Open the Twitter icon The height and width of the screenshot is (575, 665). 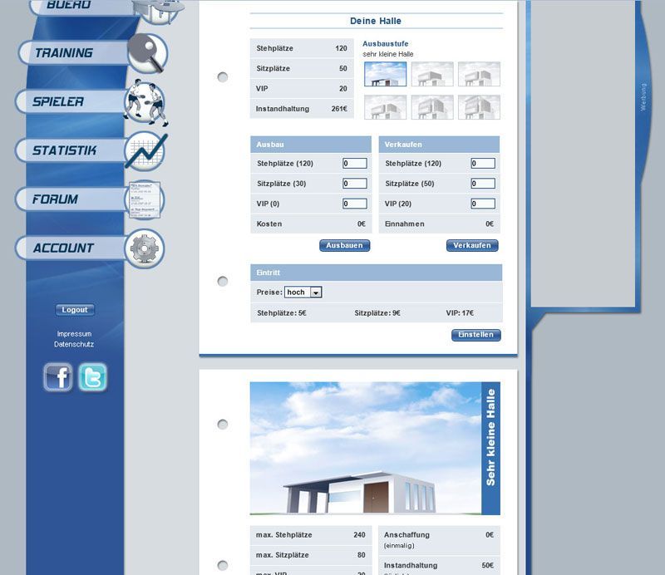tap(93, 377)
